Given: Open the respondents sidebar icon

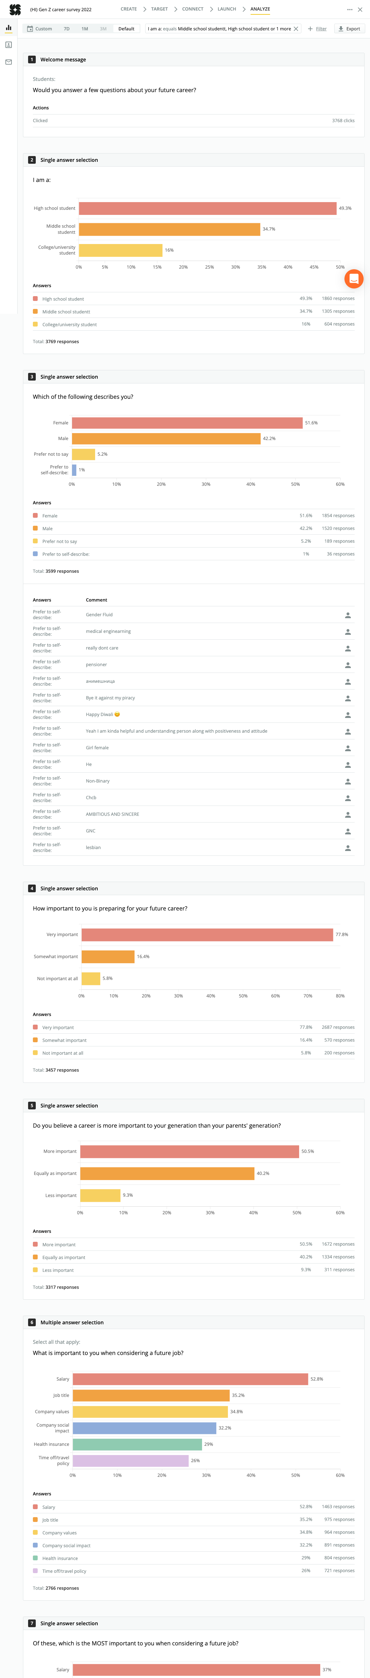Looking at the screenshot, I should 8,45.
